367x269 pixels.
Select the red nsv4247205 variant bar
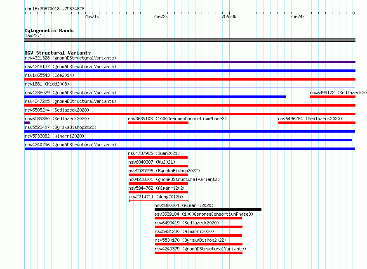tap(190, 105)
